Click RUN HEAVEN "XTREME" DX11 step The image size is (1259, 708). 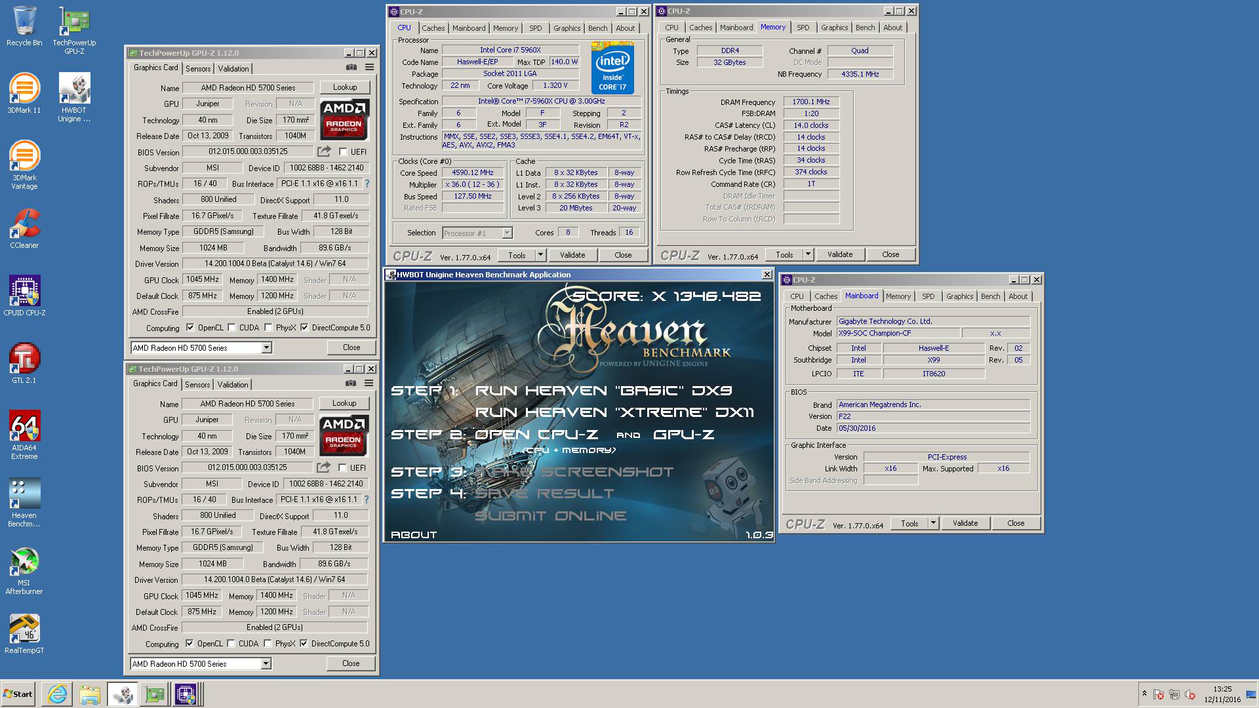click(614, 412)
